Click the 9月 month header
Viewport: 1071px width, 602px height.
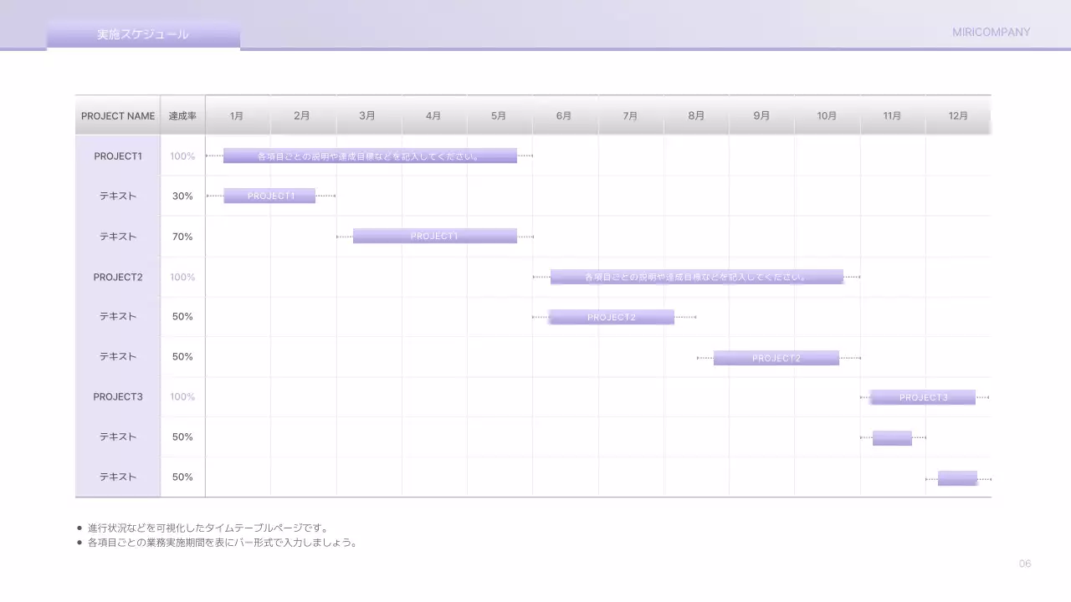pos(761,116)
